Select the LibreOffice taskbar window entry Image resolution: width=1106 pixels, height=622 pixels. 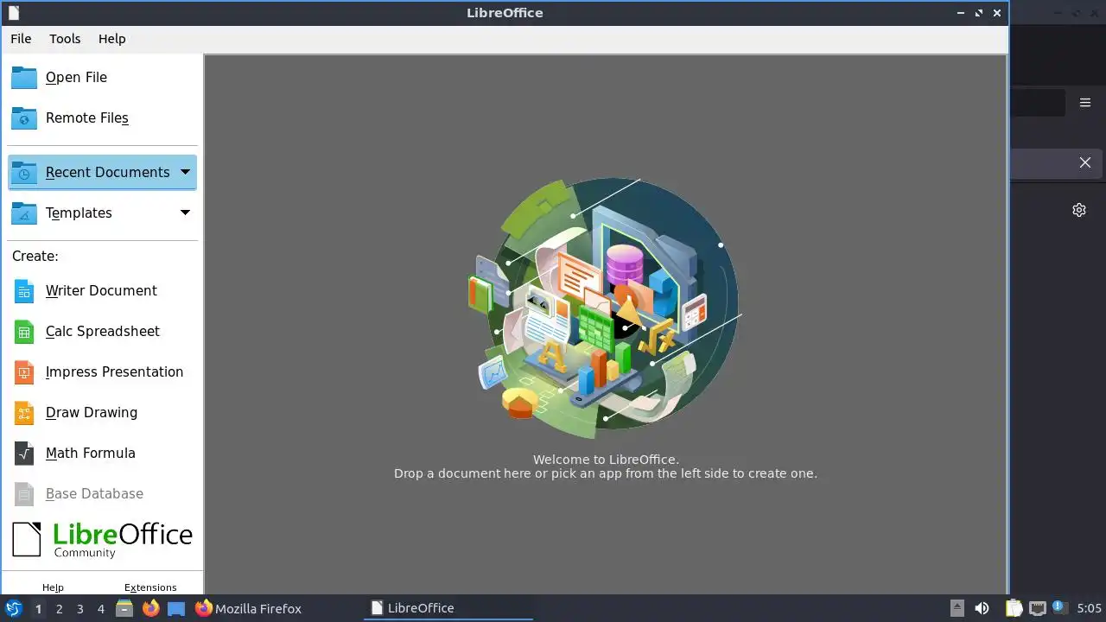pyautogui.click(x=448, y=608)
